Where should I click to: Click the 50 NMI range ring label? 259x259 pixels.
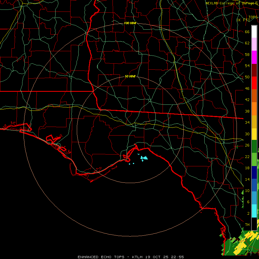tap(130, 76)
